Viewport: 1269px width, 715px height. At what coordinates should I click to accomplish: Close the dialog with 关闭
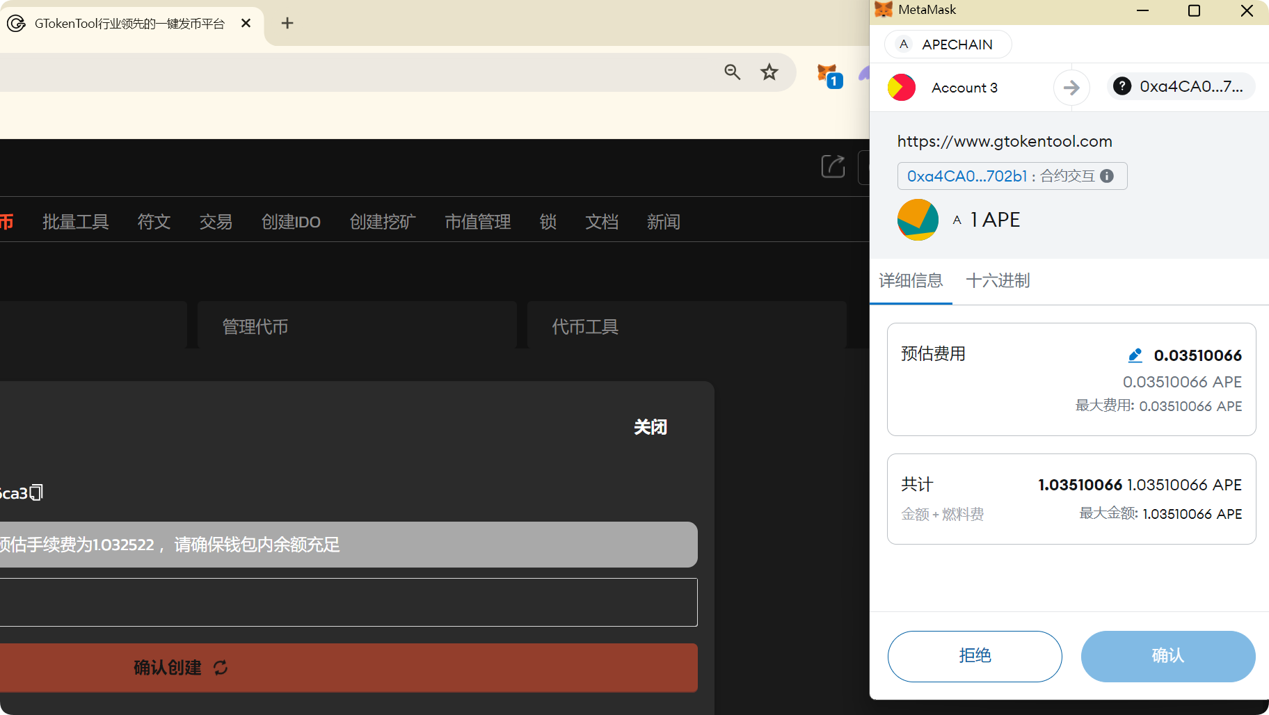(x=651, y=427)
